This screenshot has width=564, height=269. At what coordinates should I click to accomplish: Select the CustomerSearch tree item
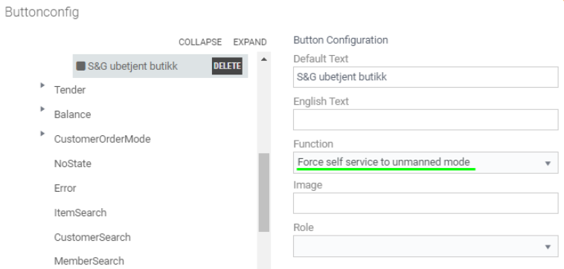(92, 237)
